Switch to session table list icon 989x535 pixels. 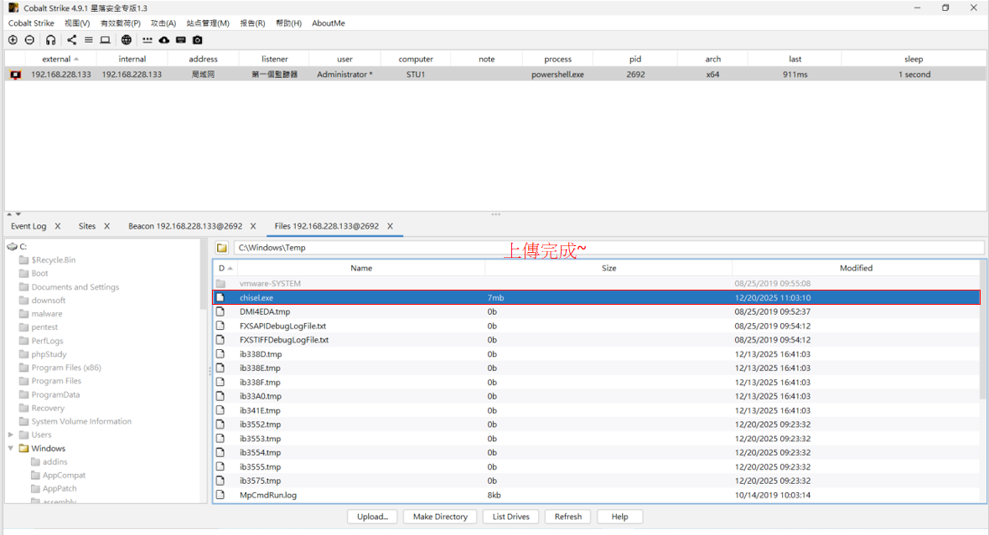88,39
